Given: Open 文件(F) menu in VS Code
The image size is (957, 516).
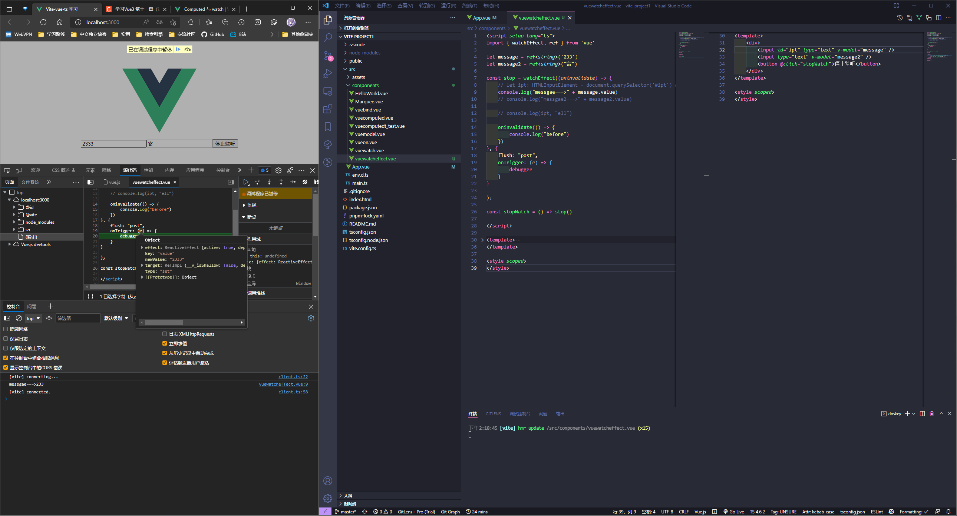Looking at the screenshot, I should [x=342, y=6].
